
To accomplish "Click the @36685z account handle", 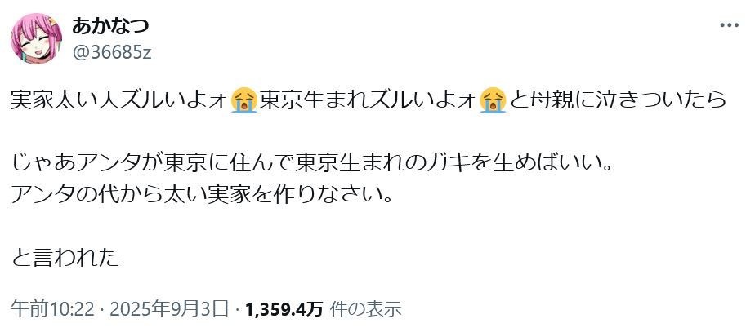I will coord(111,52).
